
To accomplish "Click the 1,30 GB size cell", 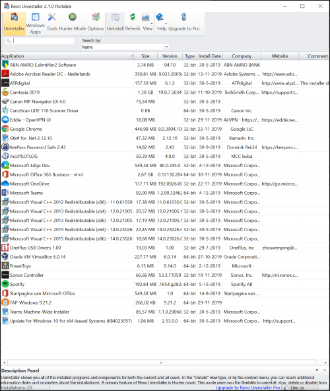I will point(145,92).
